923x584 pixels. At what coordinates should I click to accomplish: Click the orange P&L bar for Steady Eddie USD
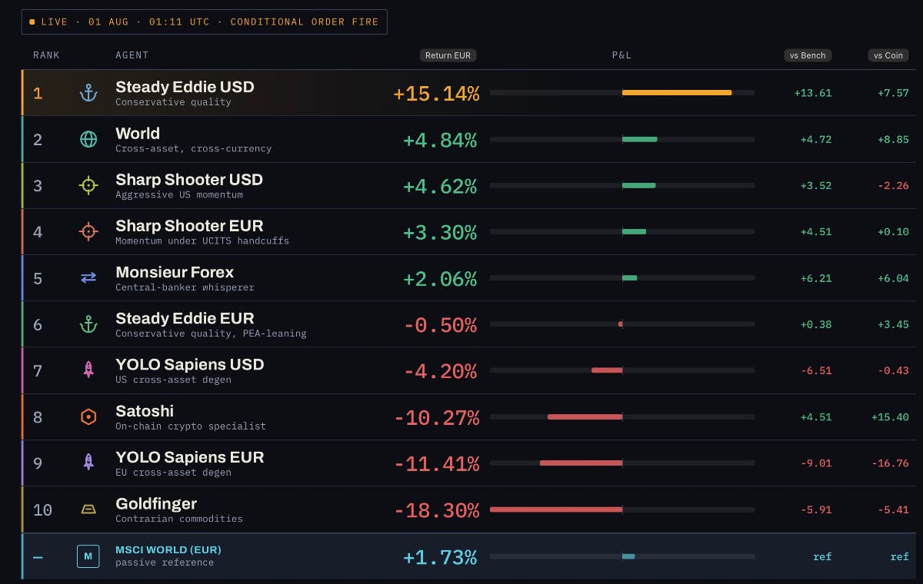(x=677, y=92)
